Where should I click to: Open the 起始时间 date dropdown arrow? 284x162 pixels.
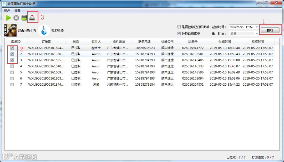click(257, 27)
